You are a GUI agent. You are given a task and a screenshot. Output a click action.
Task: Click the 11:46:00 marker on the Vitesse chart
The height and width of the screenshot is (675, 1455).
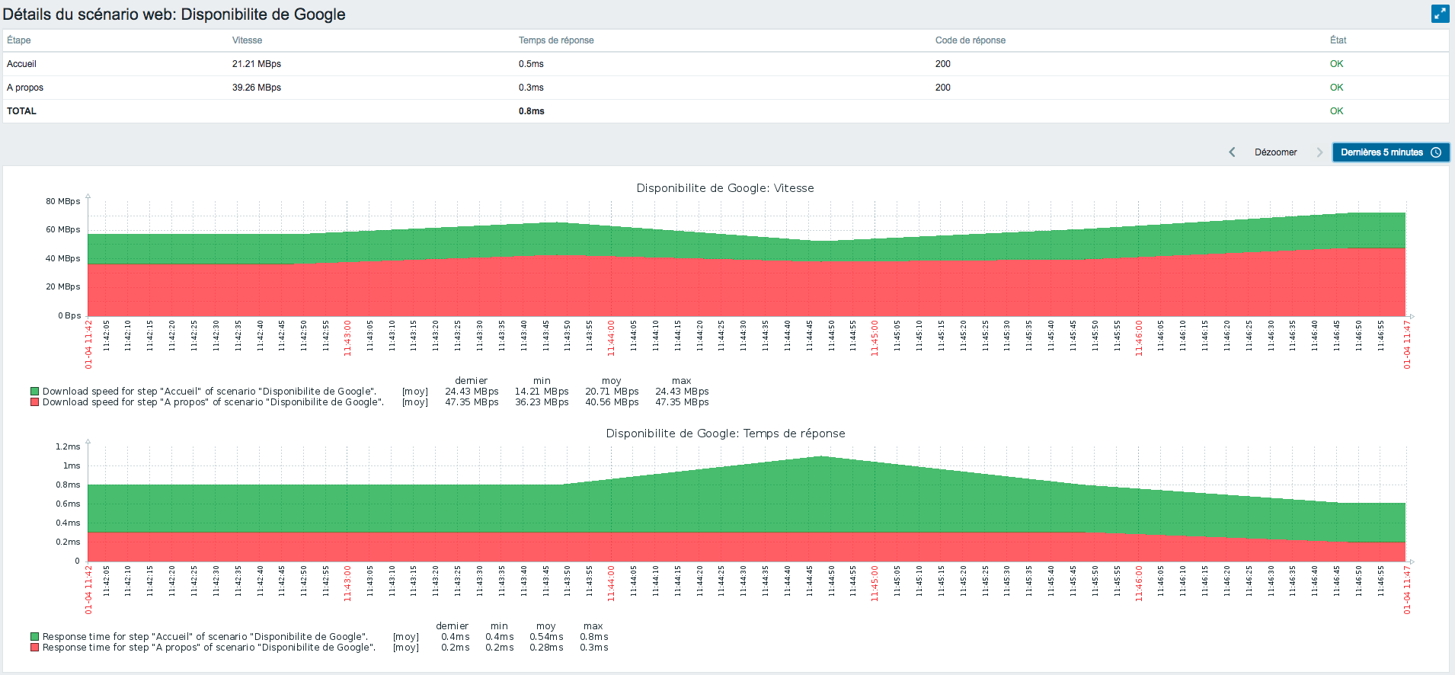tap(1139, 338)
